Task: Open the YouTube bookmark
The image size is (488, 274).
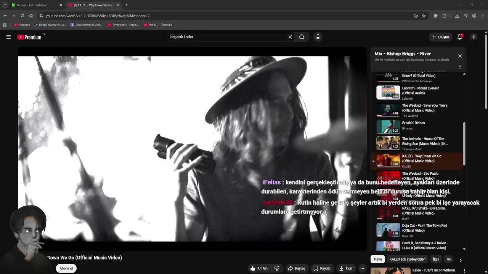Action: pyautogui.click(x=22, y=25)
